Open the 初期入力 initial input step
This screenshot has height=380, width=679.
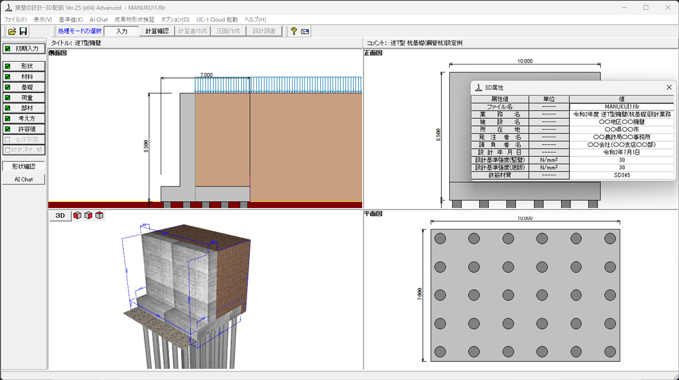point(24,49)
